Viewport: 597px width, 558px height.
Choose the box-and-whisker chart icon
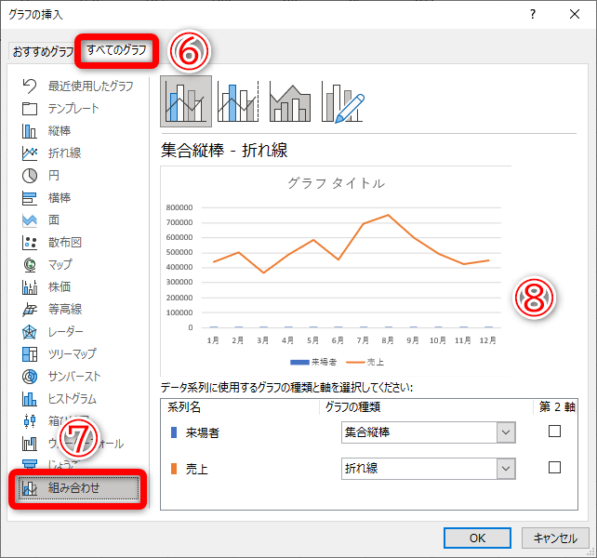[30, 421]
